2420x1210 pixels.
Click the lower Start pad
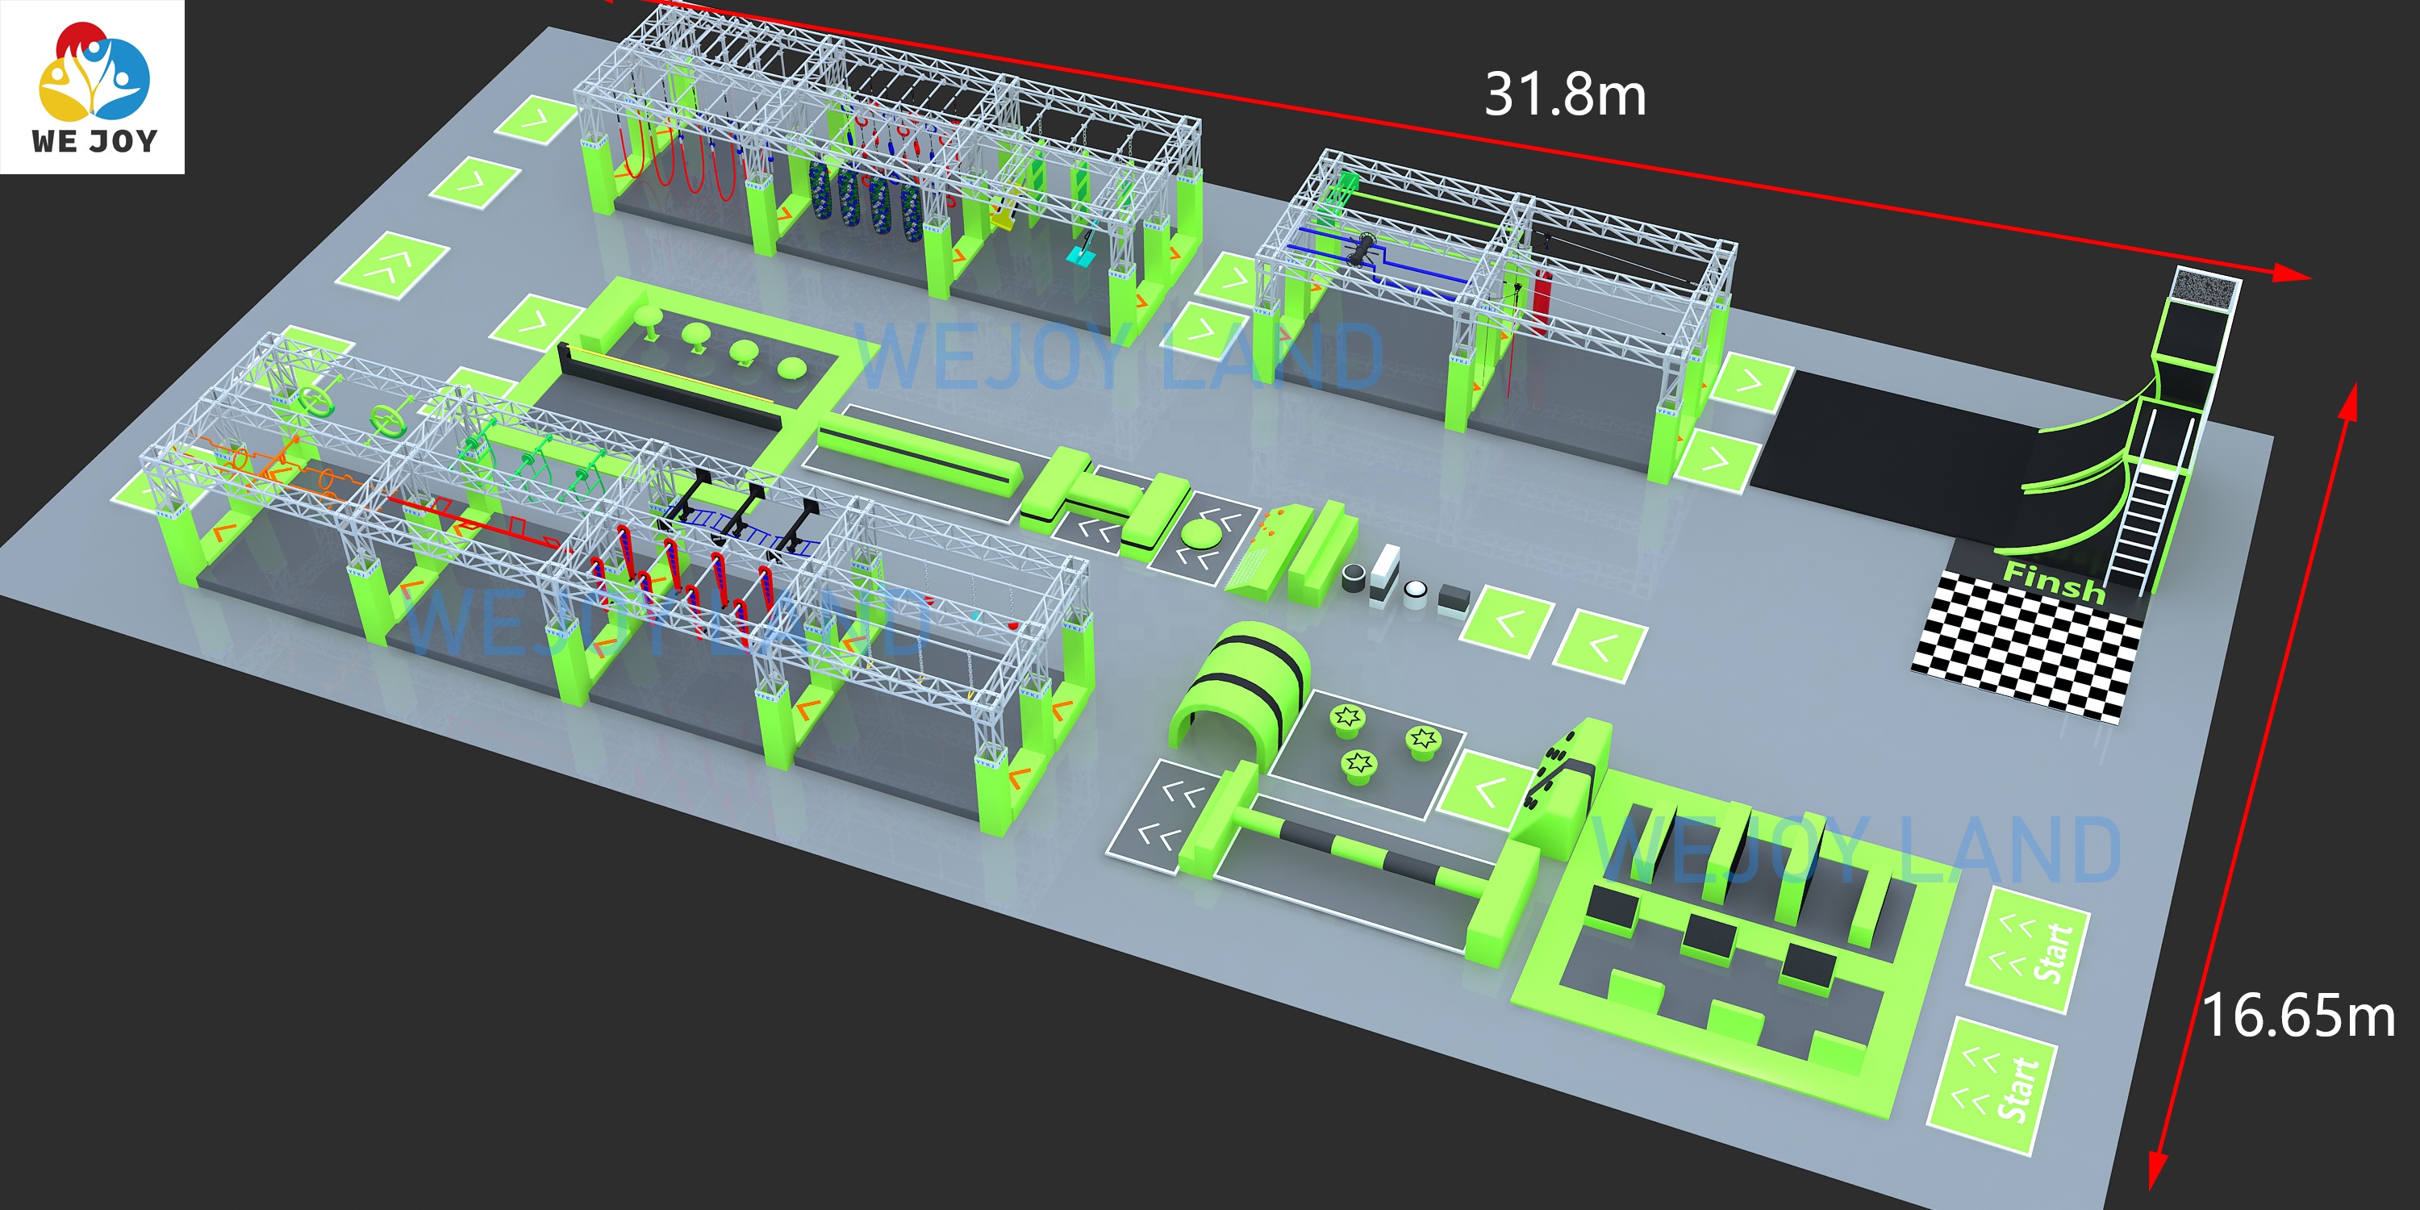tap(1993, 1085)
